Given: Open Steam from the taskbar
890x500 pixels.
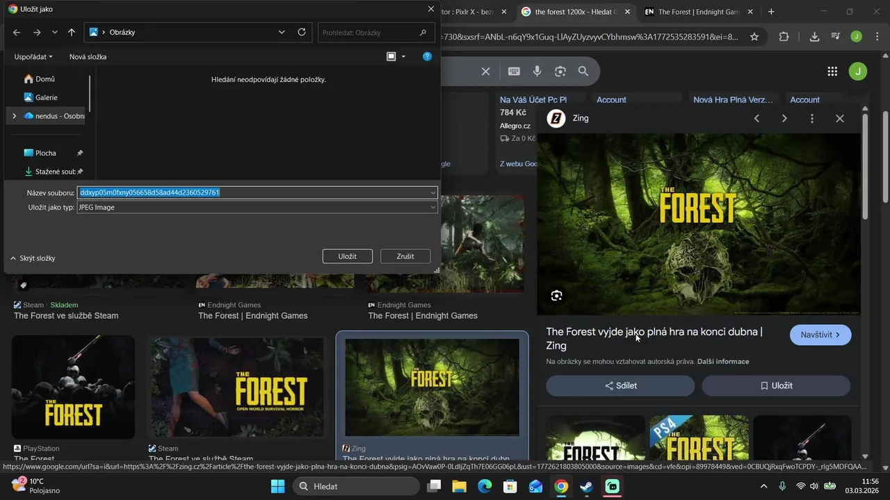Looking at the screenshot, I should [587, 486].
